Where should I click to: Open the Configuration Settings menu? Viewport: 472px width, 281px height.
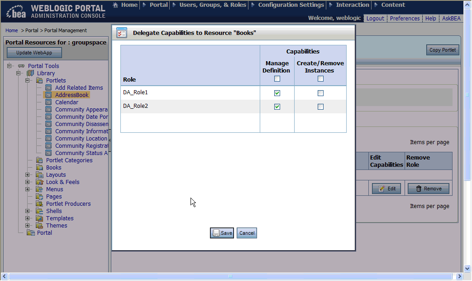291,5
